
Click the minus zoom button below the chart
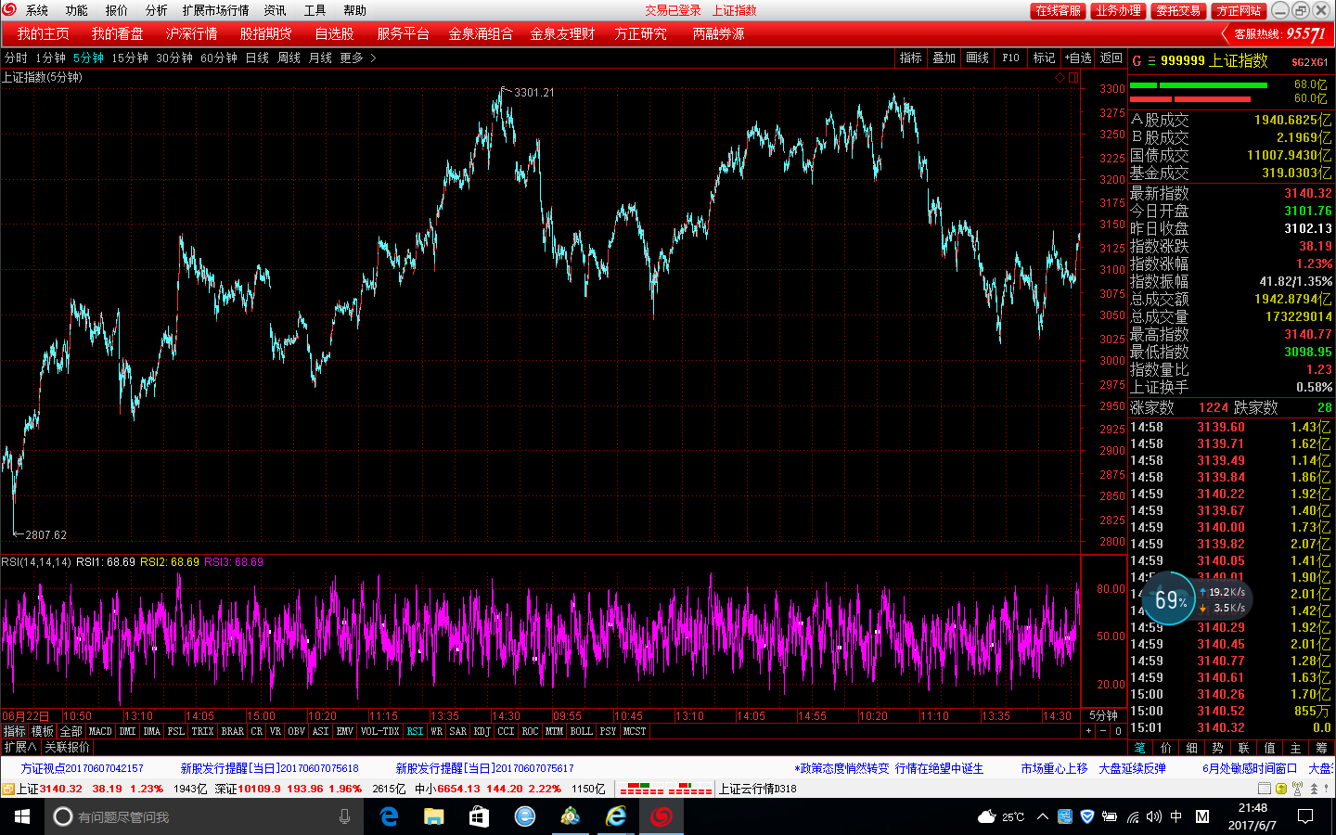pos(1103,731)
